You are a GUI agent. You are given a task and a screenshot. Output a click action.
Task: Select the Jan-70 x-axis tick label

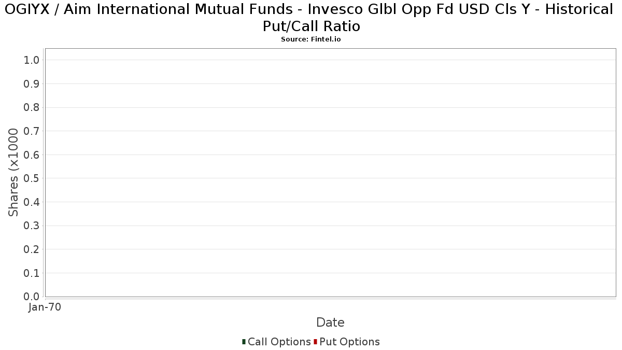tap(45, 307)
